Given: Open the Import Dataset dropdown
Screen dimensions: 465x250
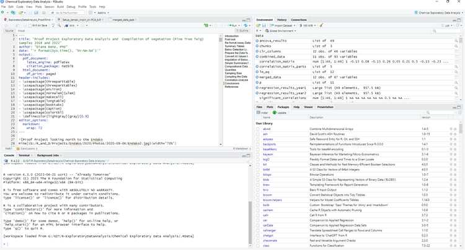Looking at the screenshot, I should 281,25.
